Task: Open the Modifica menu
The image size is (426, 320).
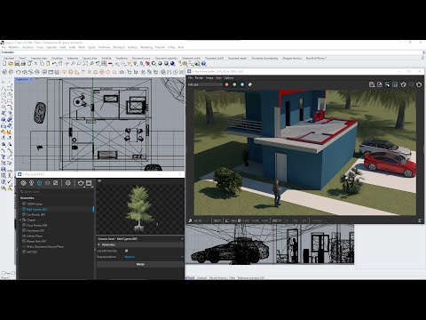Action: tap(14, 47)
